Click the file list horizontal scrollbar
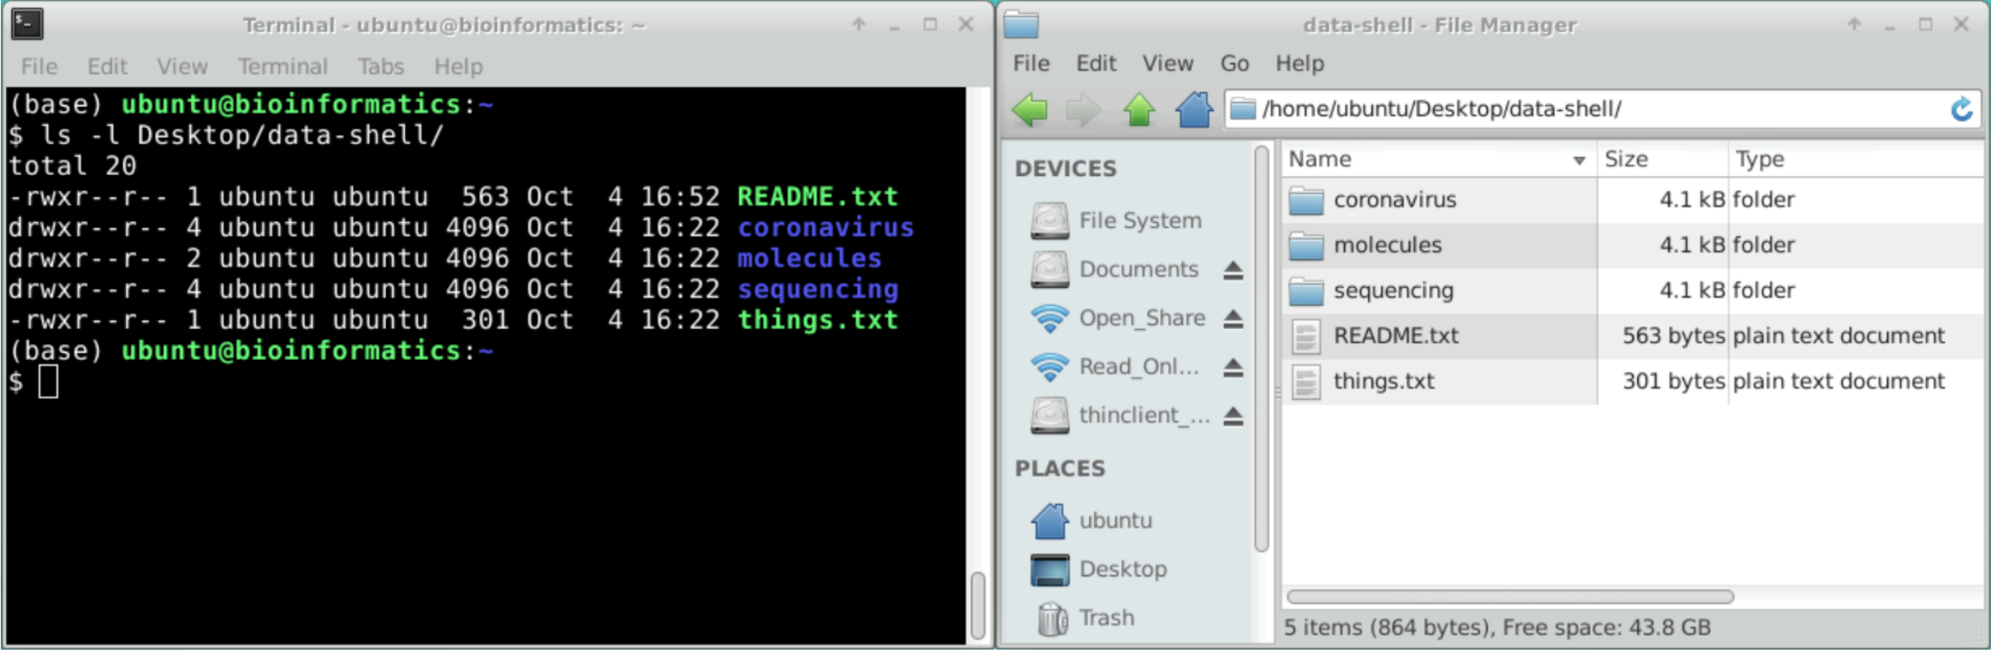Screen dimensions: 1991x651 point(1510,597)
